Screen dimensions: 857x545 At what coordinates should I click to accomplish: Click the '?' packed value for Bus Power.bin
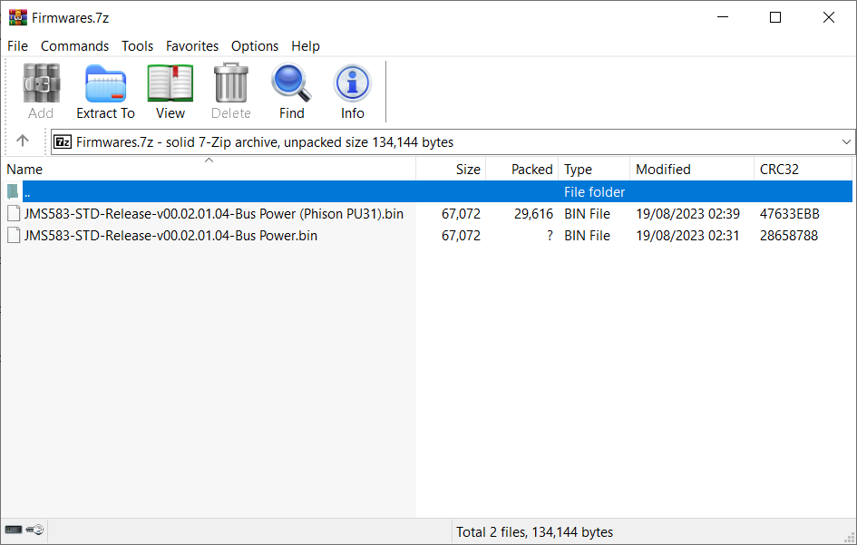550,236
